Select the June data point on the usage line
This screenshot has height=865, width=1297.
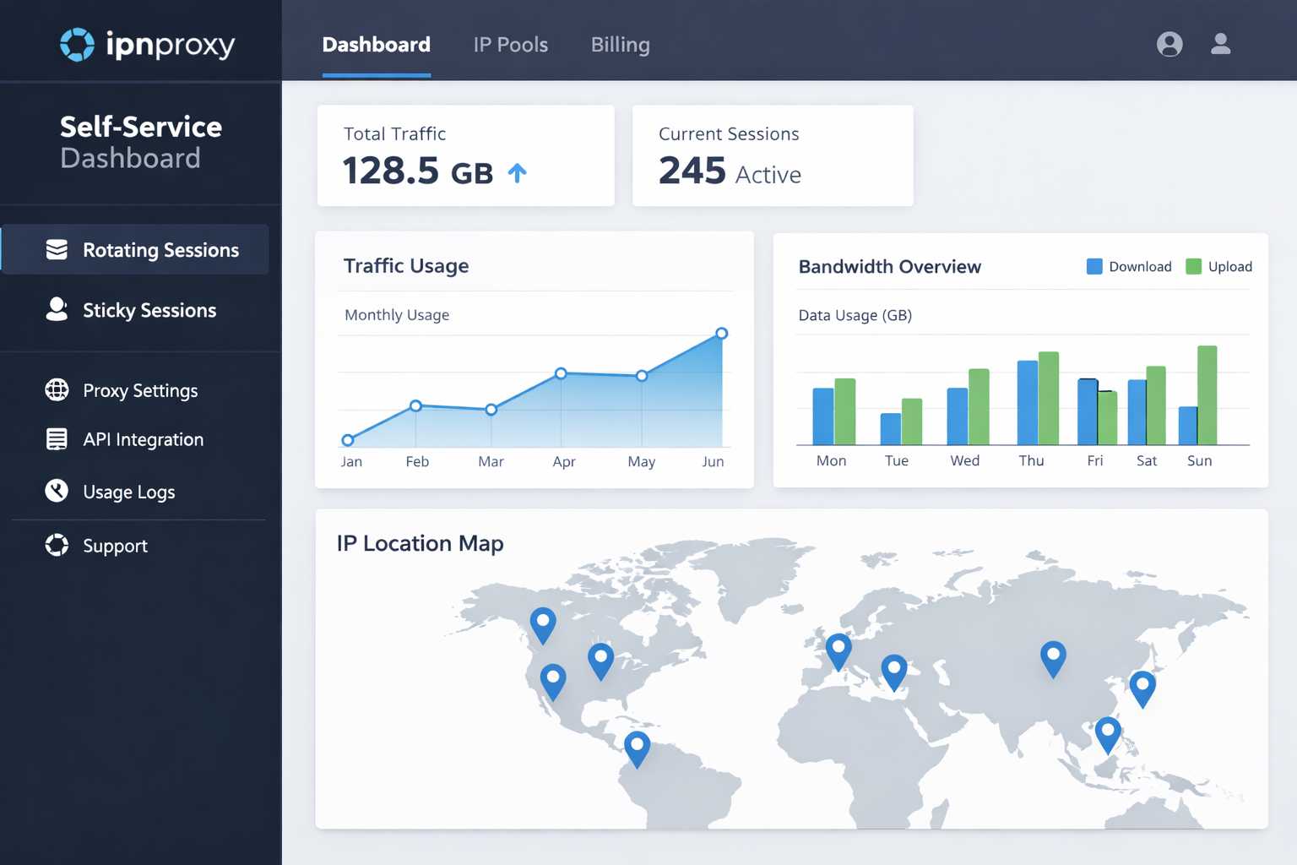721,333
